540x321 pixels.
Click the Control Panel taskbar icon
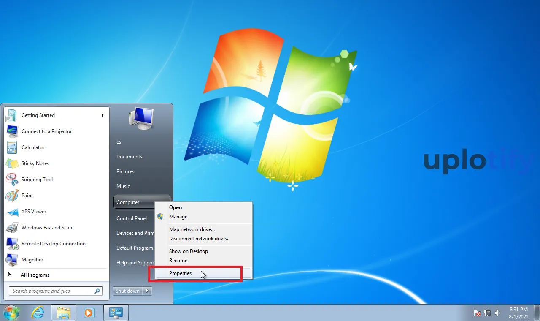click(116, 313)
